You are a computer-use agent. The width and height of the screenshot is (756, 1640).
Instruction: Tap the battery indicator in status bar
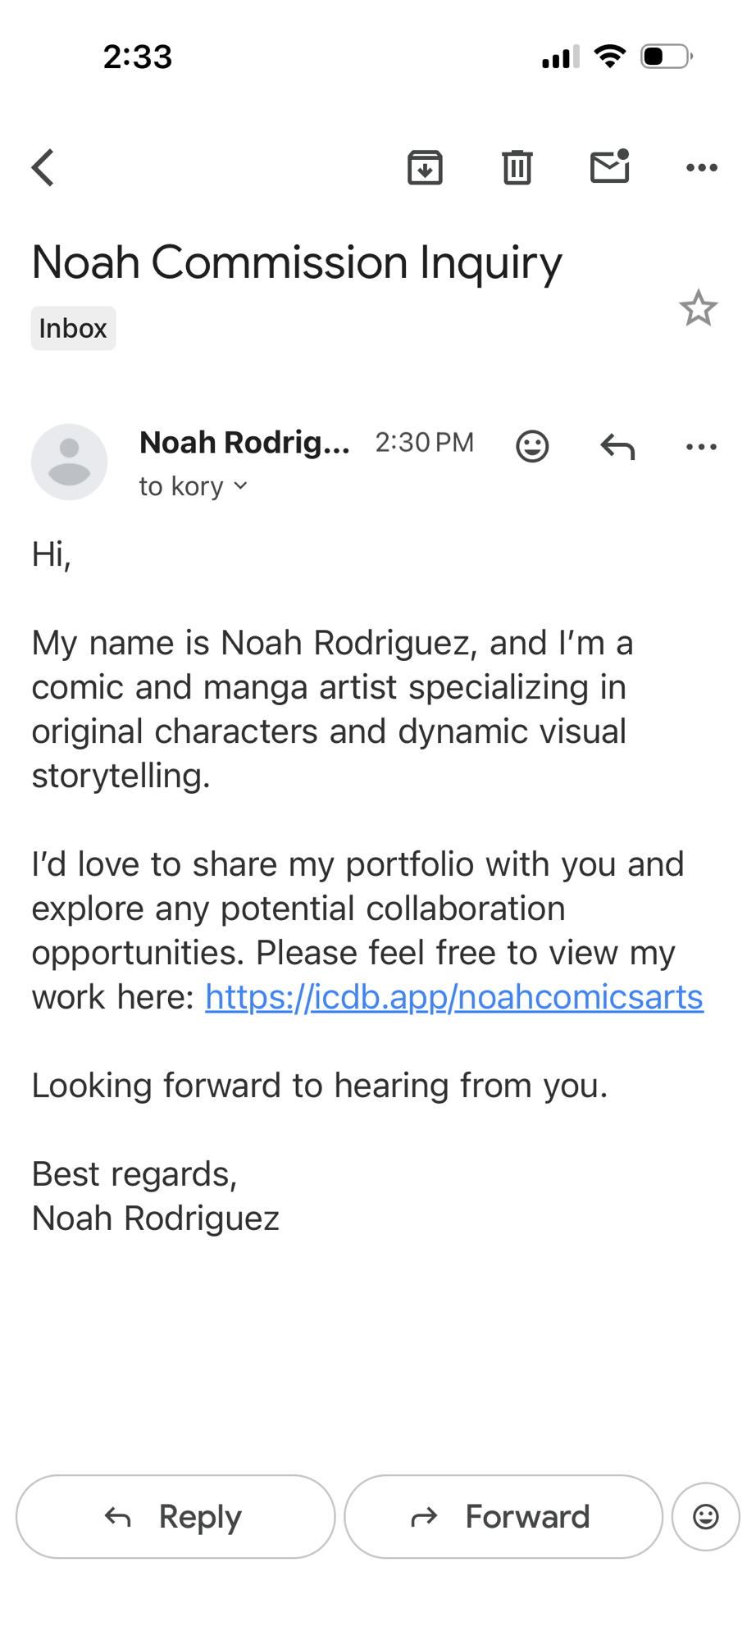tap(666, 57)
